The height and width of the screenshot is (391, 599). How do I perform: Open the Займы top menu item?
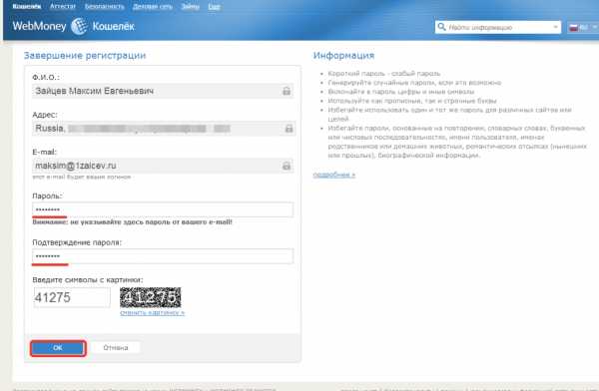(191, 7)
